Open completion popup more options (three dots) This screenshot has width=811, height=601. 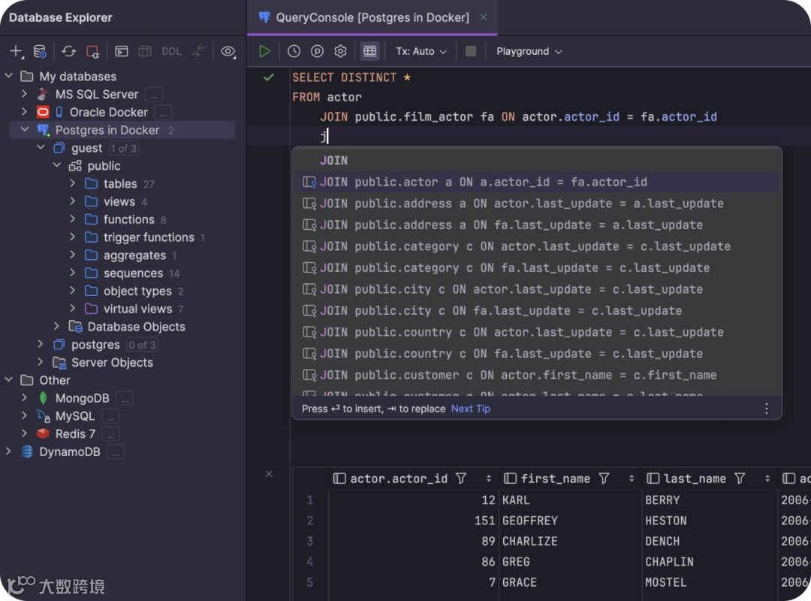(766, 409)
